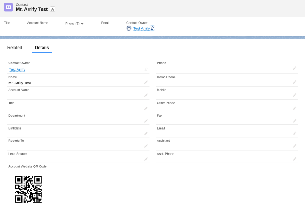
Task: Edit the Name field with pencil icon
Action: click(x=146, y=82)
